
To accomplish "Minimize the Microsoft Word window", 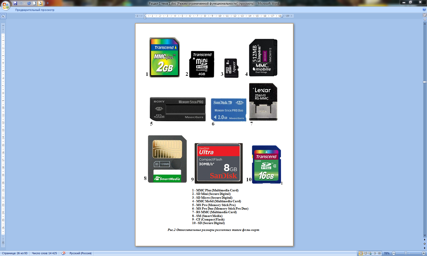I will (x=404, y=2).
